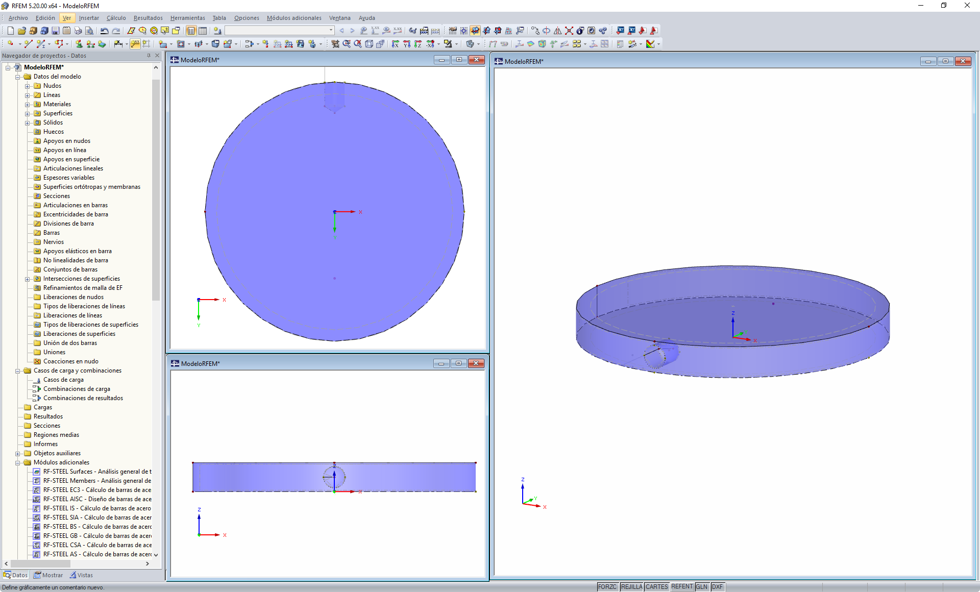This screenshot has height=592, width=980.
Task: Click the mirror tool icon
Action: tap(557, 31)
